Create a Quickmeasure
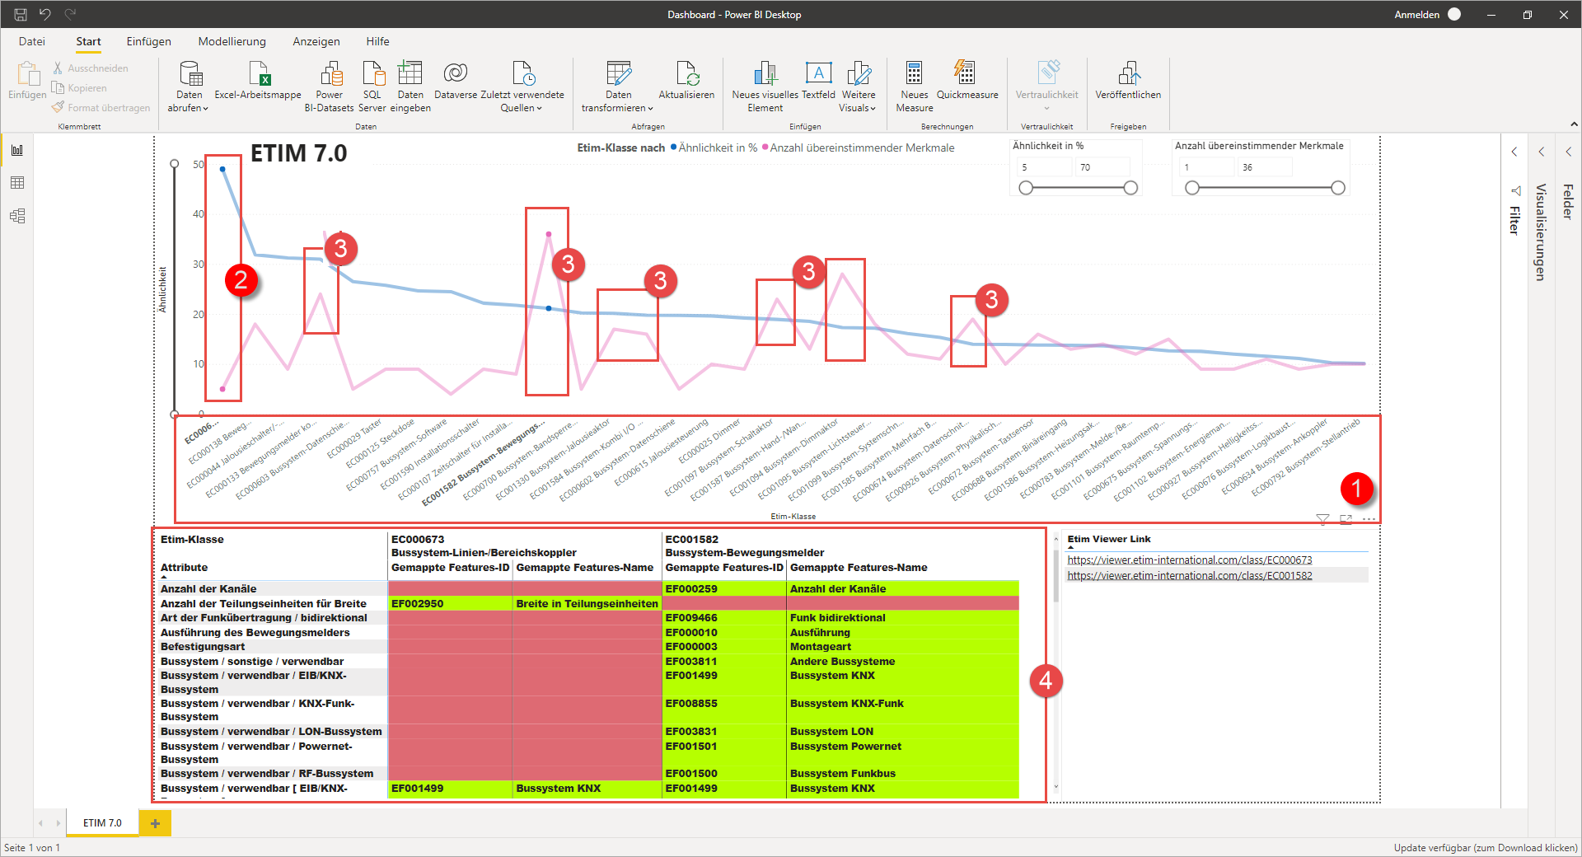 pyautogui.click(x=967, y=80)
